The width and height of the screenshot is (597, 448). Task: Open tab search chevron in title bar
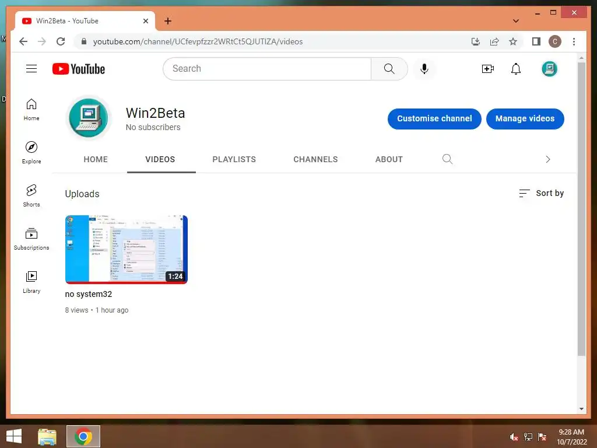click(516, 21)
